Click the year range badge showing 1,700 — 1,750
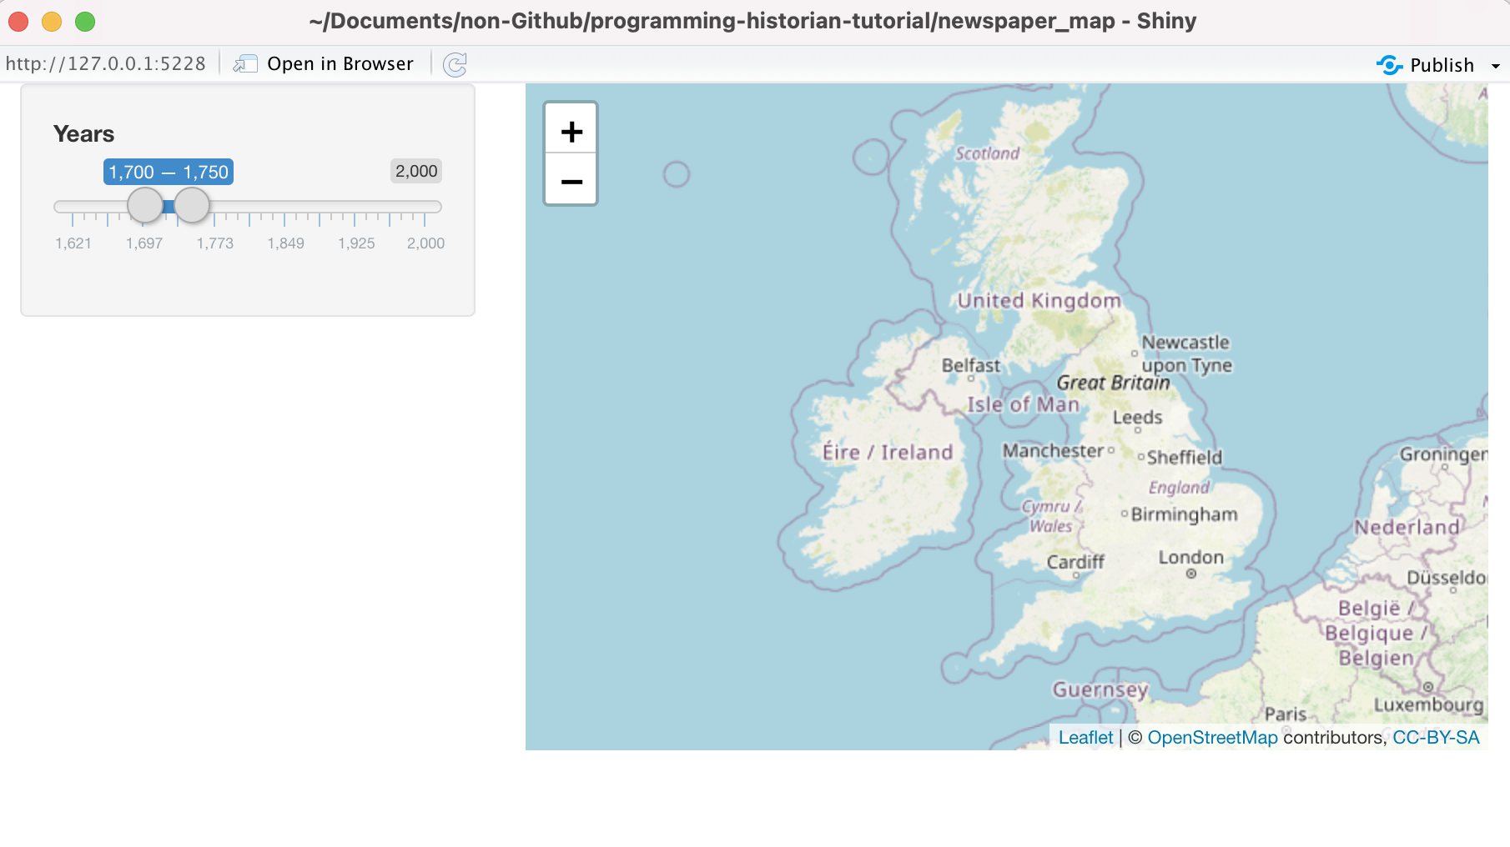Image resolution: width=1510 pixels, height=847 pixels. (168, 172)
